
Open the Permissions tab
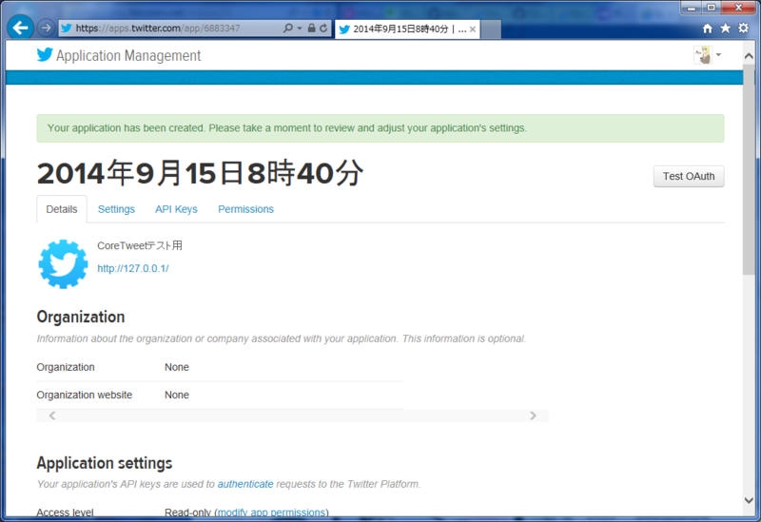(x=245, y=209)
